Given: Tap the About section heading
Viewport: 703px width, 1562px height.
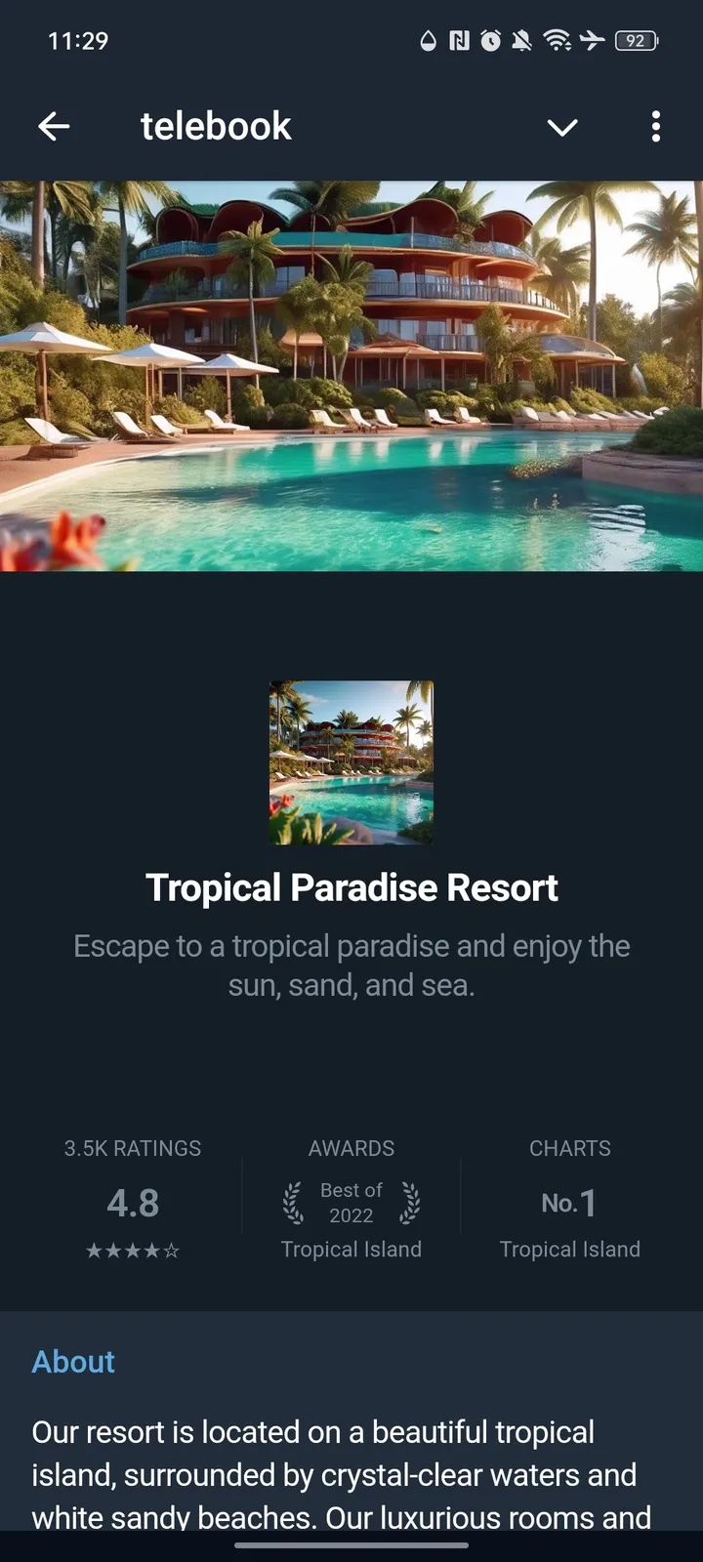Looking at the screenshot, I should tap(73, 1361).
